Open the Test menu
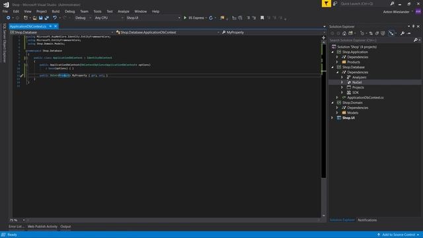Screen dimensions: 423x238 (110, 11)
